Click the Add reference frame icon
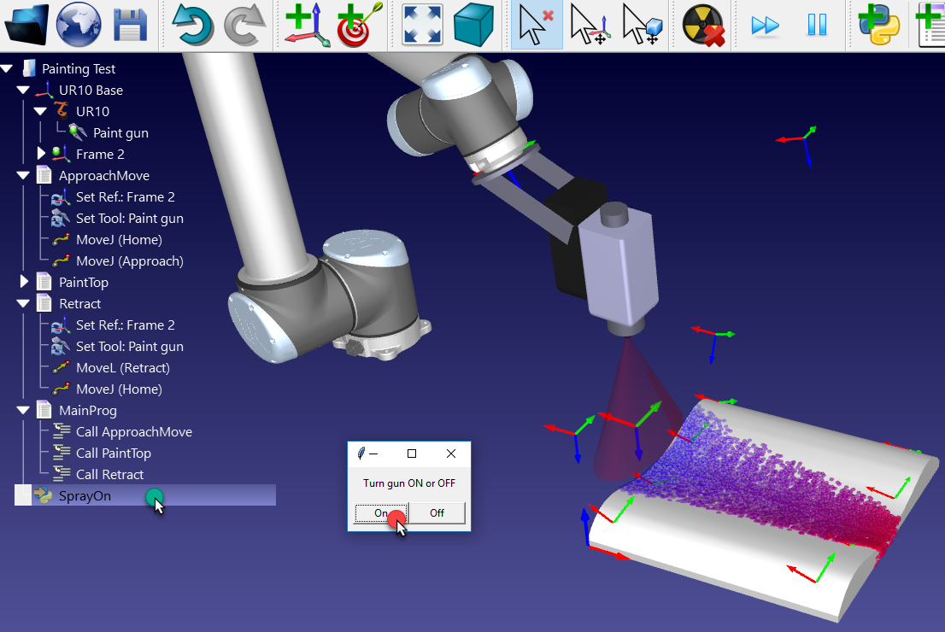This screenshot has height=632, width=945. coord(307,25)
